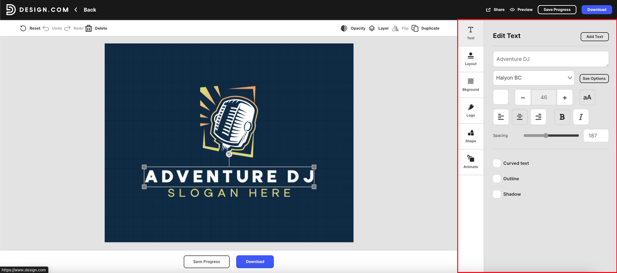Flip the selected element
Viewport: 617px width, 273px height.
coord(400,28)
